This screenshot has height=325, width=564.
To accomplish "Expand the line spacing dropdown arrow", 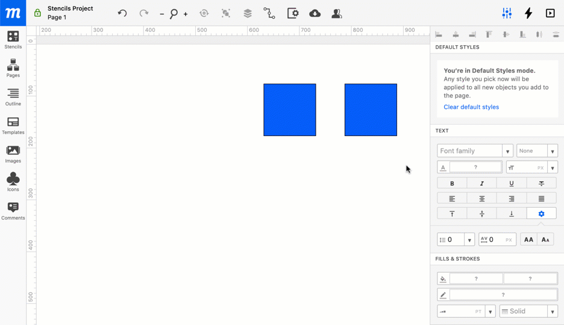I will (469, 240).
